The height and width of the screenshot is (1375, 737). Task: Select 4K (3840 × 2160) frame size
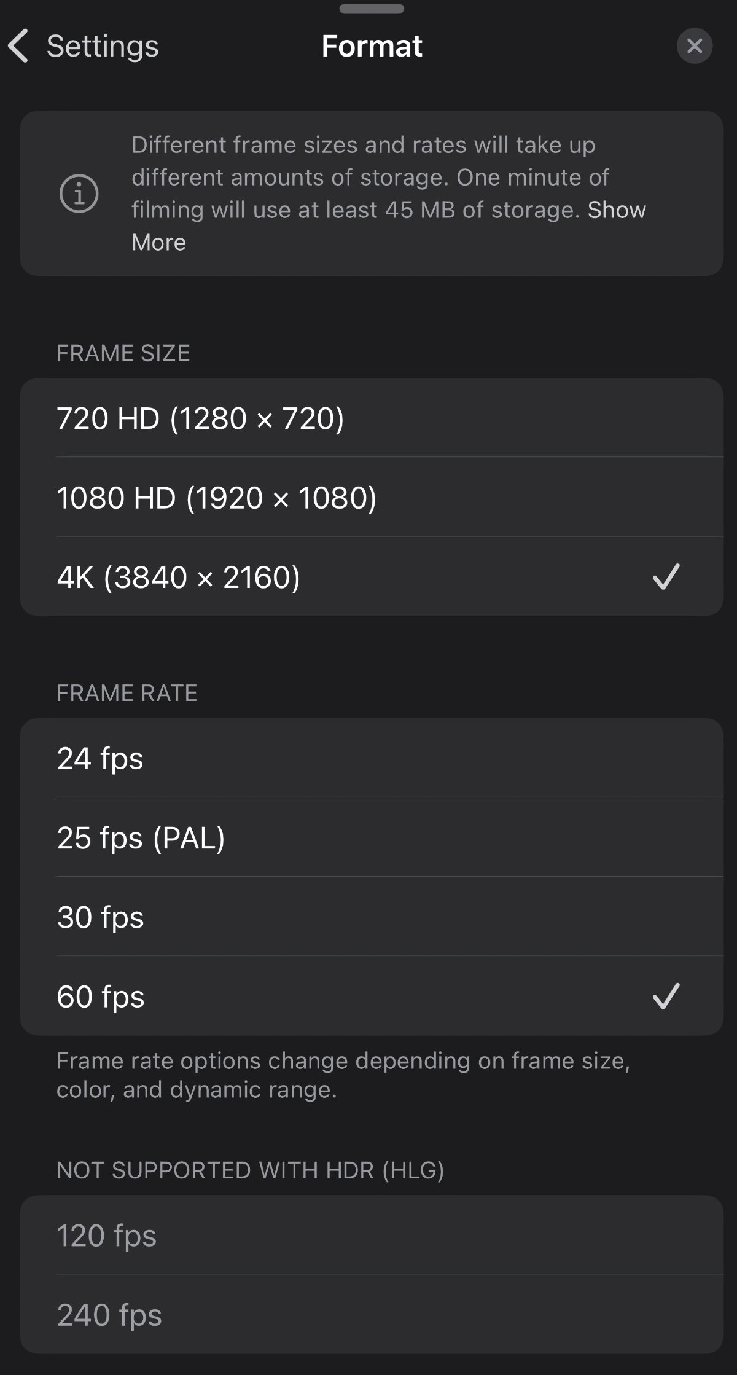pos(372,577)
